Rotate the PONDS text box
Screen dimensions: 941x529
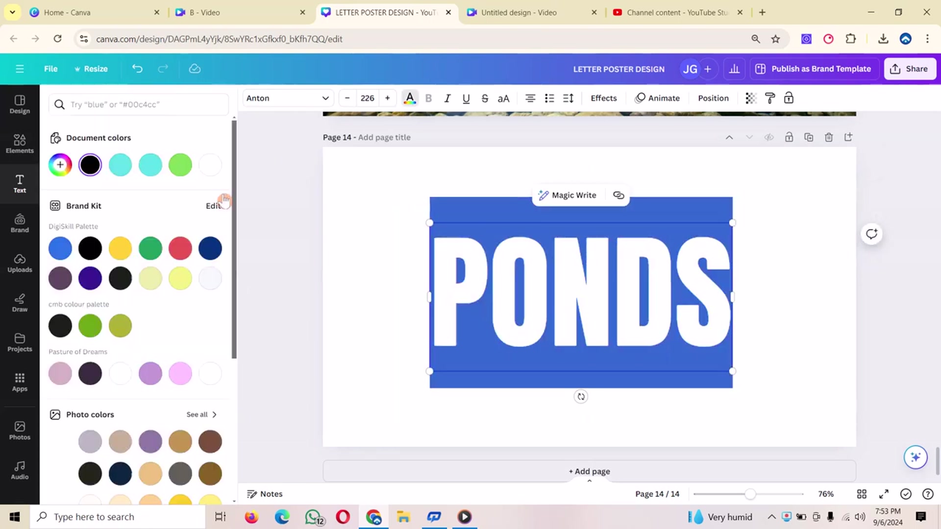pos(581,397)
